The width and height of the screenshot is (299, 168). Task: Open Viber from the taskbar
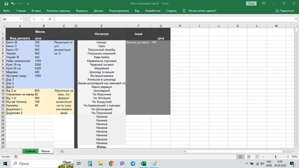click(122, 164)
